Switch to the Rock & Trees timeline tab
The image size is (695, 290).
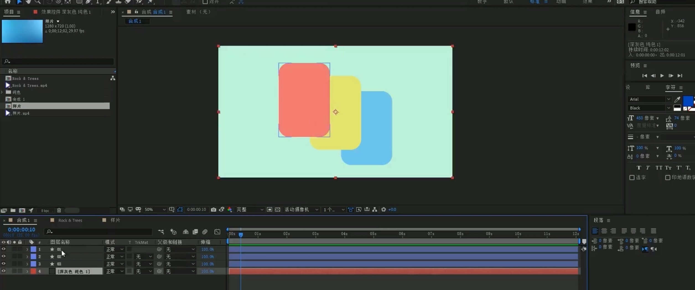(70, 220)
